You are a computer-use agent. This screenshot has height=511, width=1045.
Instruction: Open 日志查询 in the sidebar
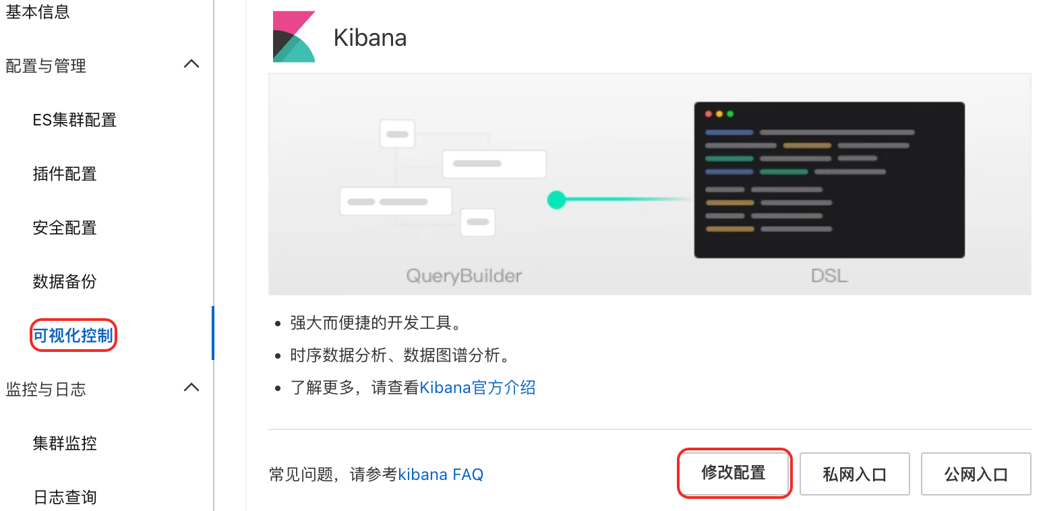pos(65,498)
